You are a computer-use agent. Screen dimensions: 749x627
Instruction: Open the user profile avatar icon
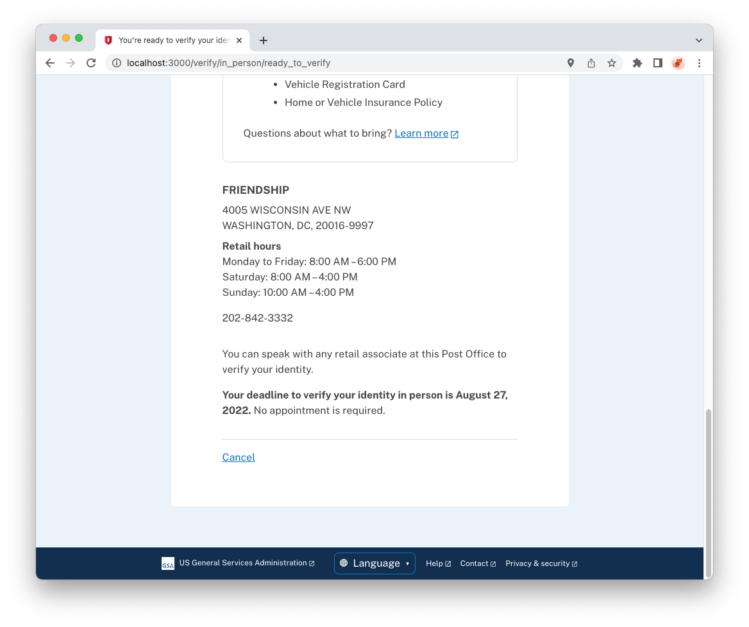tap(678, 63)
